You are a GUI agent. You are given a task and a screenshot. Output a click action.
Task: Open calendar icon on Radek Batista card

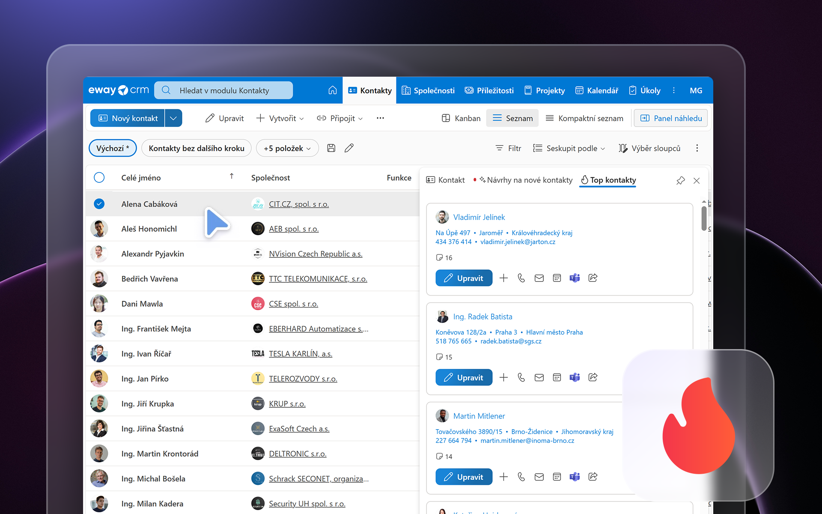tap(557, 377)
